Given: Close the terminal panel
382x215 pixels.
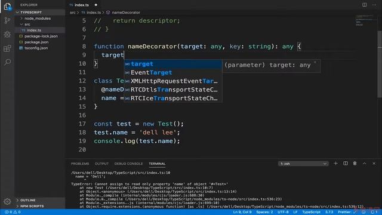Looking at the screenshot, I should [374, 164].
